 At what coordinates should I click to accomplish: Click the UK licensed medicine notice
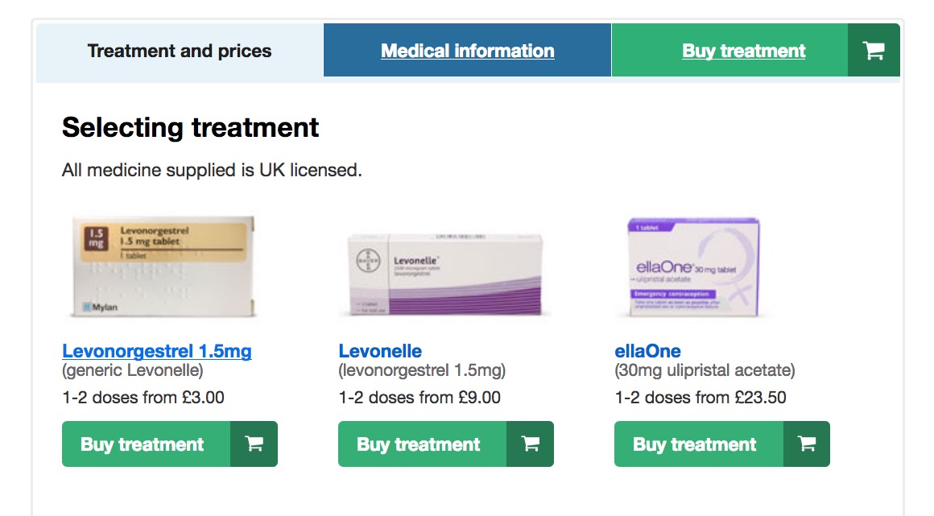click(212, 171)
